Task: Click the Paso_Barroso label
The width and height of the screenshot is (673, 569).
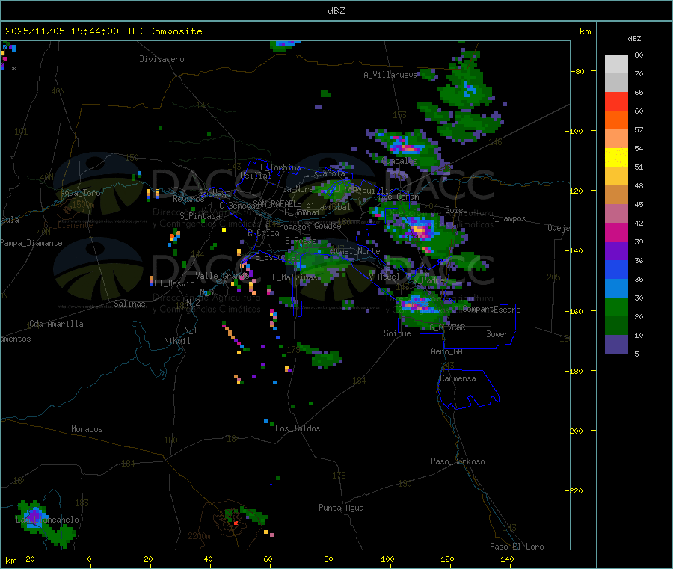Action: [458, 461]
